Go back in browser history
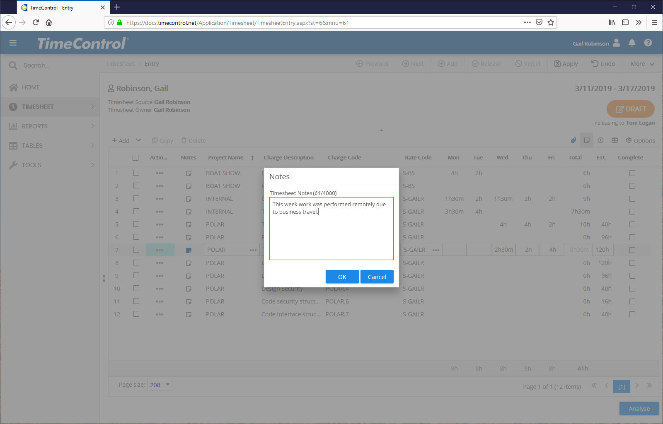The height and width of the screenshot is (424, 663). click(x=9, y=22)
